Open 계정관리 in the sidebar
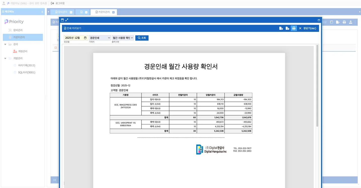 point(23,51)
